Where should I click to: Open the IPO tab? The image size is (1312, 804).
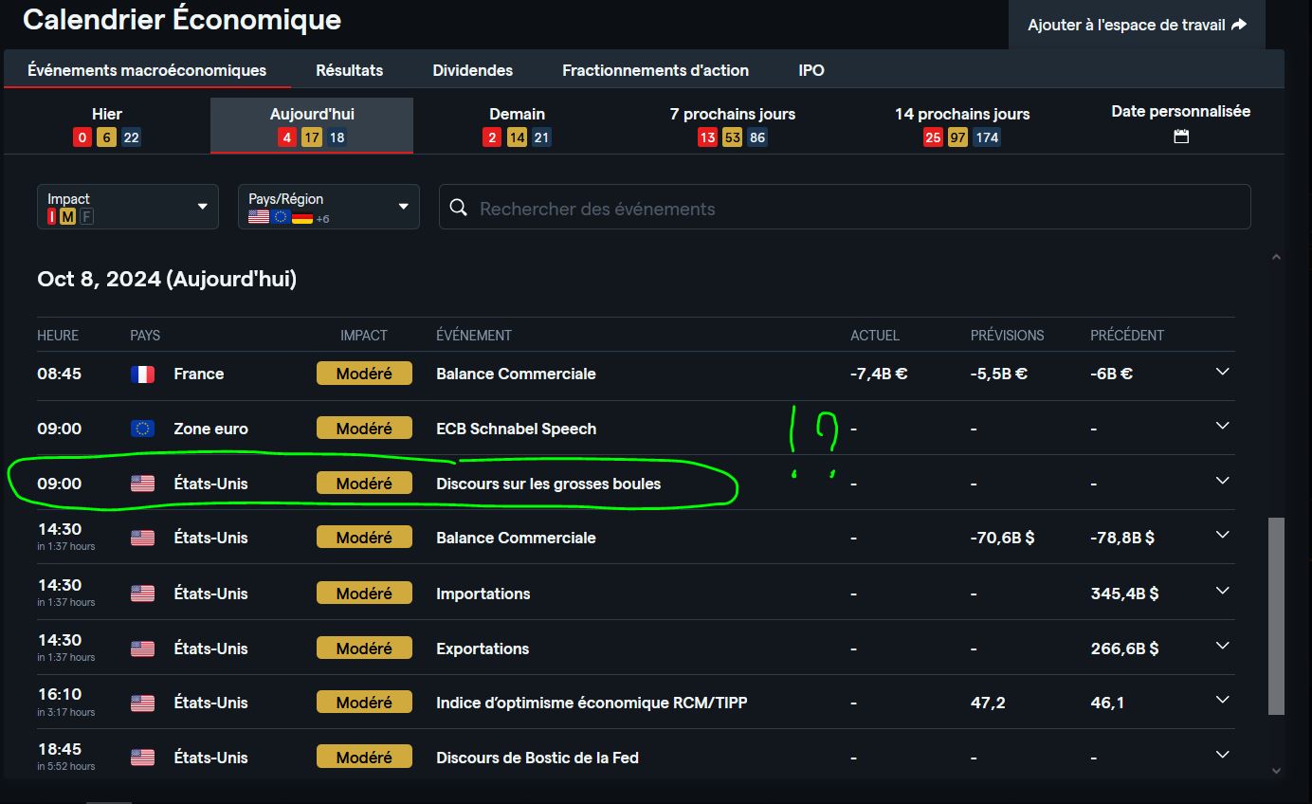point(811,70)
